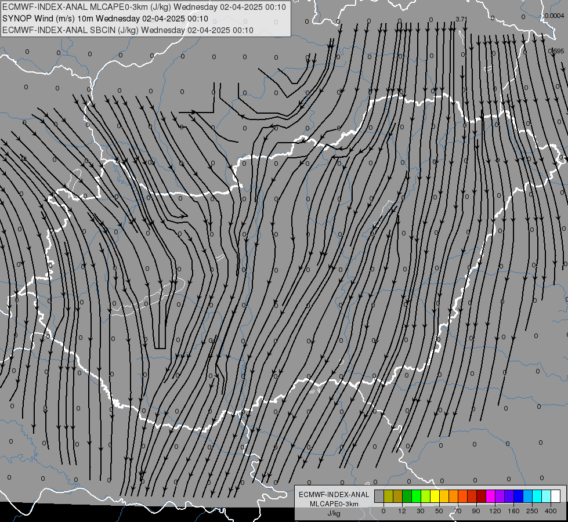Image resolution: width=568 pixels, height=522 pixels.
Task: Click the legend value 50
Action: pyautogui.click(x=439, y=511)
